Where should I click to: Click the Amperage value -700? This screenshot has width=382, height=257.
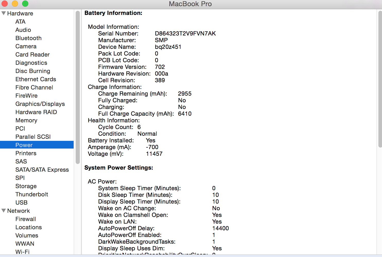152,147
